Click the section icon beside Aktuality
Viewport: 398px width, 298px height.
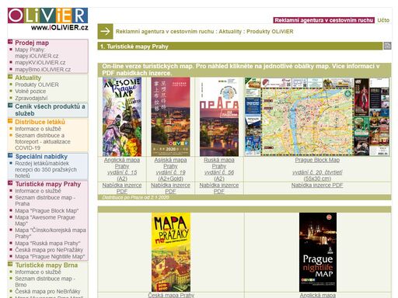click(x=10, y=77)
